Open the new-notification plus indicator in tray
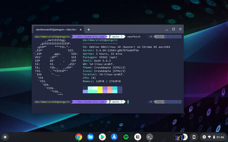Image resolution: width=228 pixels, height=142 pixels. point(204,137)
